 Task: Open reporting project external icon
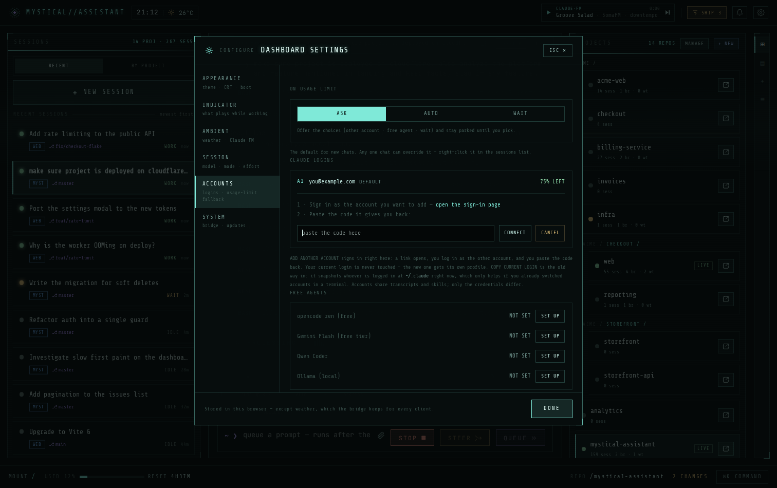click(726, 299)
